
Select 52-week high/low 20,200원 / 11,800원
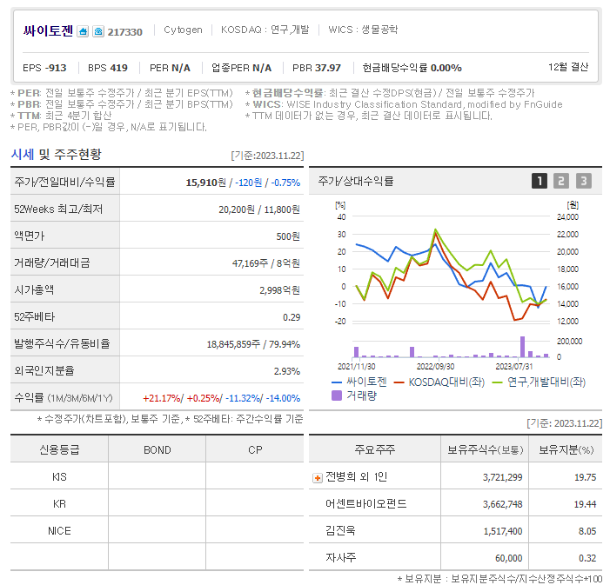coord(259,209)
